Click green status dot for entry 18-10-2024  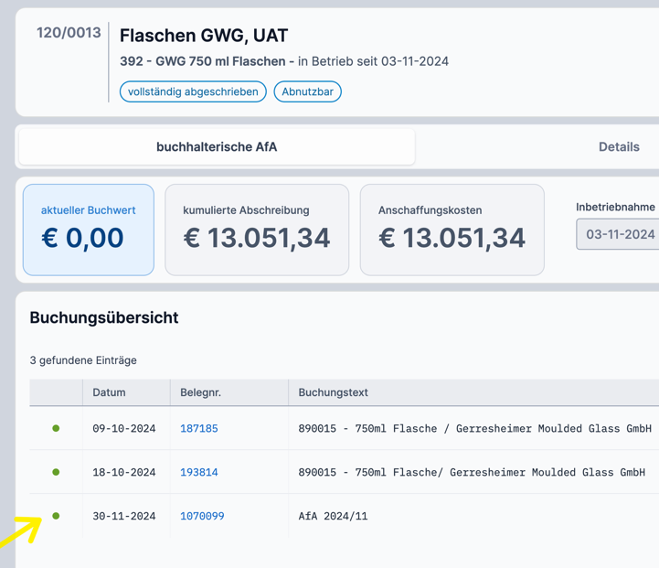[56, 472]
